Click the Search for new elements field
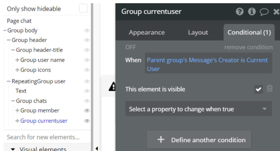The width and height of the screenshot is (280, 151). (43, 137)
